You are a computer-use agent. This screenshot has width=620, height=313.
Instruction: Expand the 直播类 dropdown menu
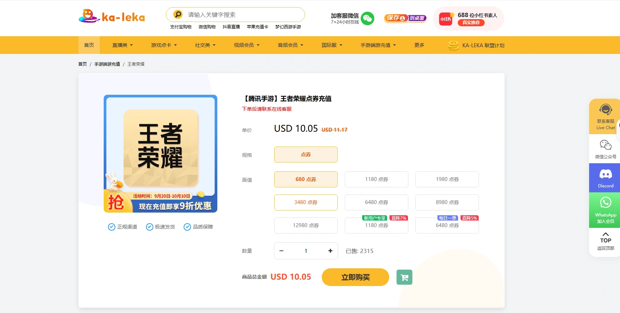coord(122,45)
